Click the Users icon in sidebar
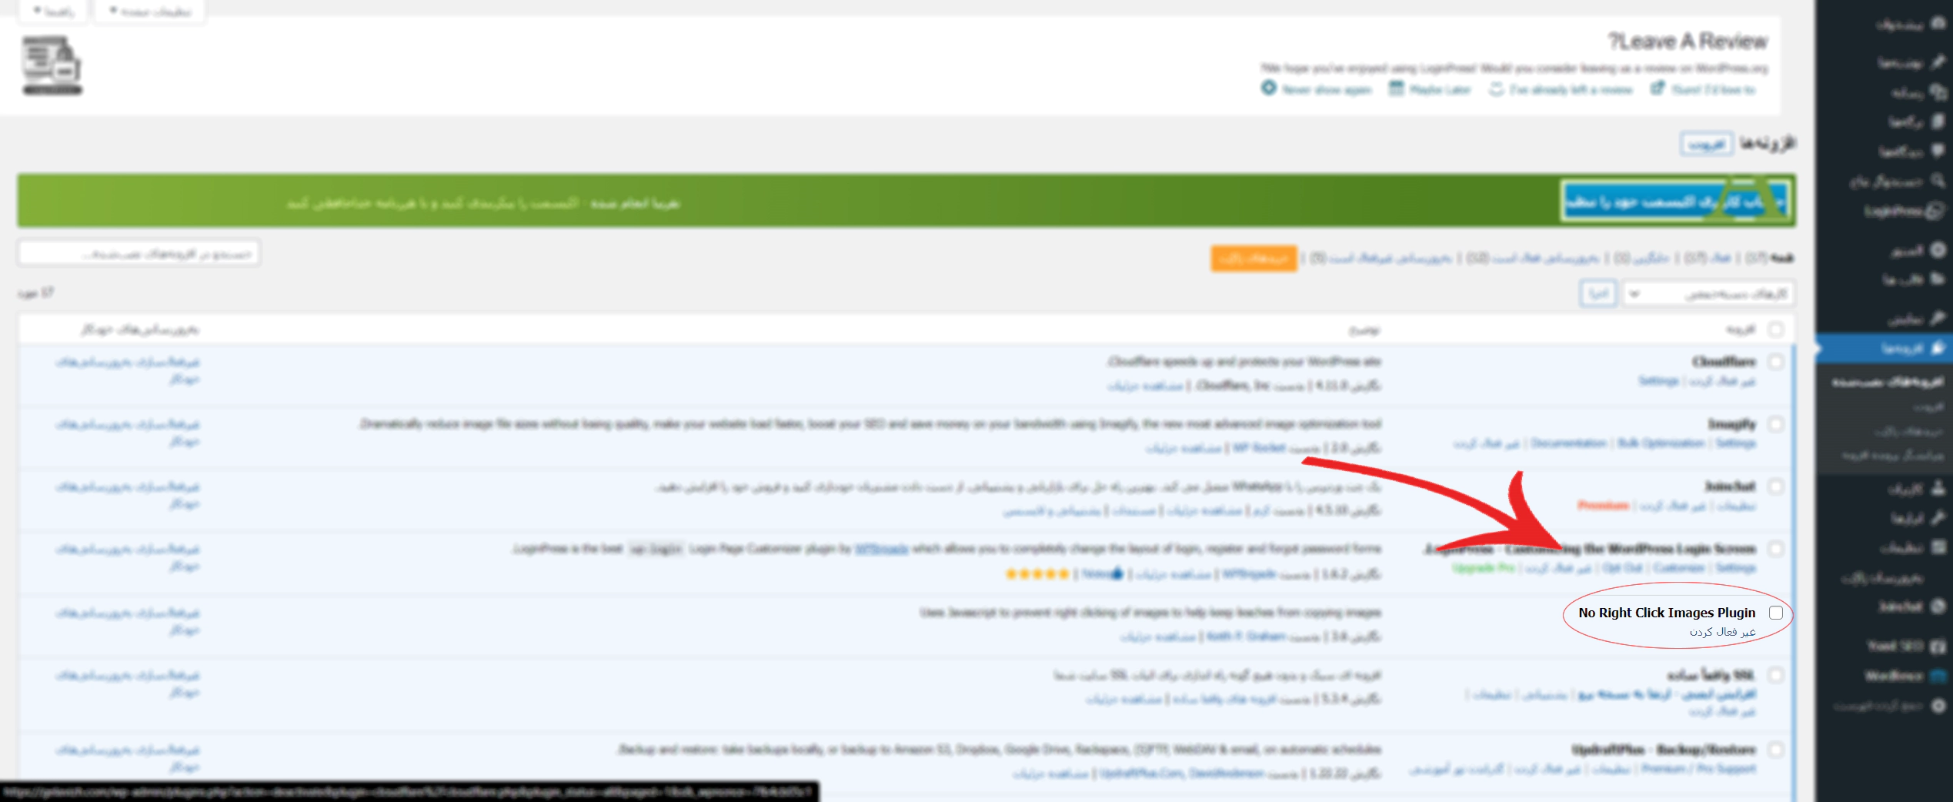Viewport: 1953px width, 802px height. (1938, 488)
